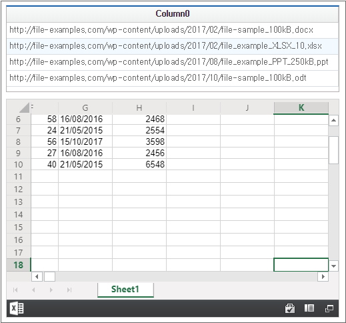
Task: Click the vertical scrollbar down arrow
Action: click(333, 266)
